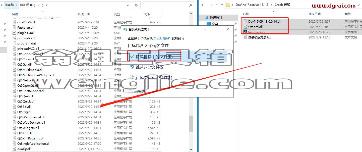Click the Crack 破解1 link in dialog

(162, 38)
